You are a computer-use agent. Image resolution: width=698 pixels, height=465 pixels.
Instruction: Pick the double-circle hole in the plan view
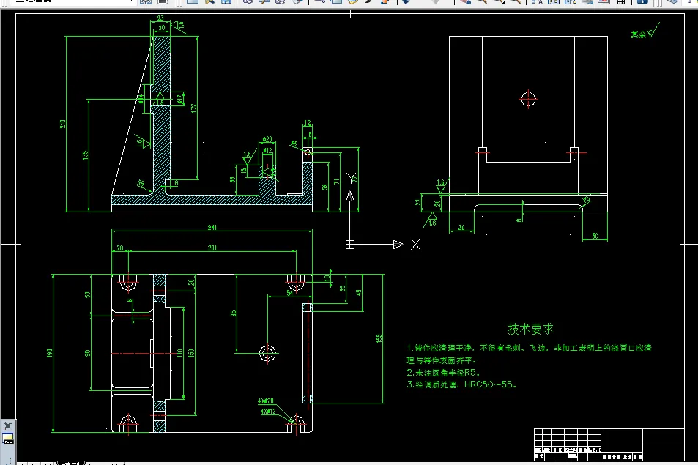[x=267, y=353]
